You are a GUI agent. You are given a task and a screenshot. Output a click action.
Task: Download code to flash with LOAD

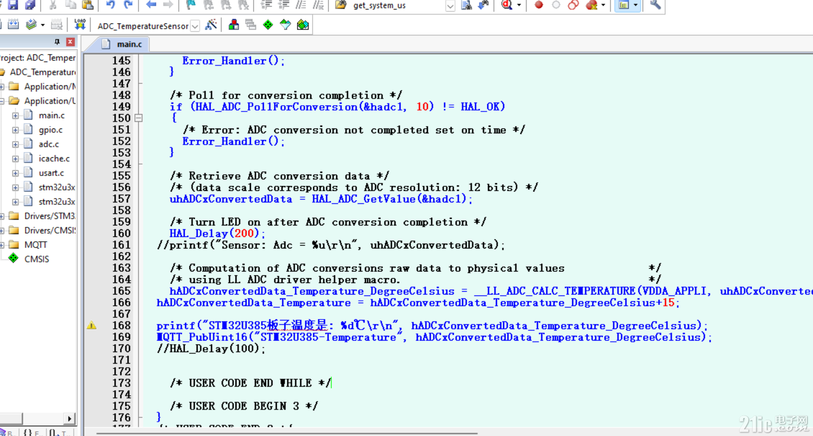[x=80, y=24]
